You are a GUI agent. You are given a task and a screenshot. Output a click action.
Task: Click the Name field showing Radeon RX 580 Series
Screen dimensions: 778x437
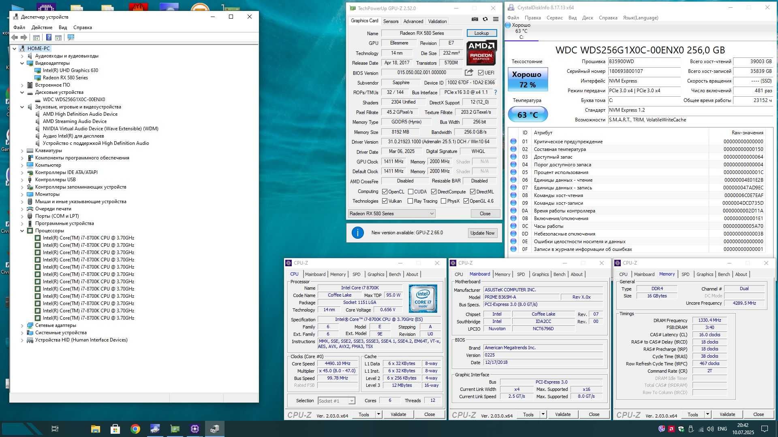tap(421, 33)
